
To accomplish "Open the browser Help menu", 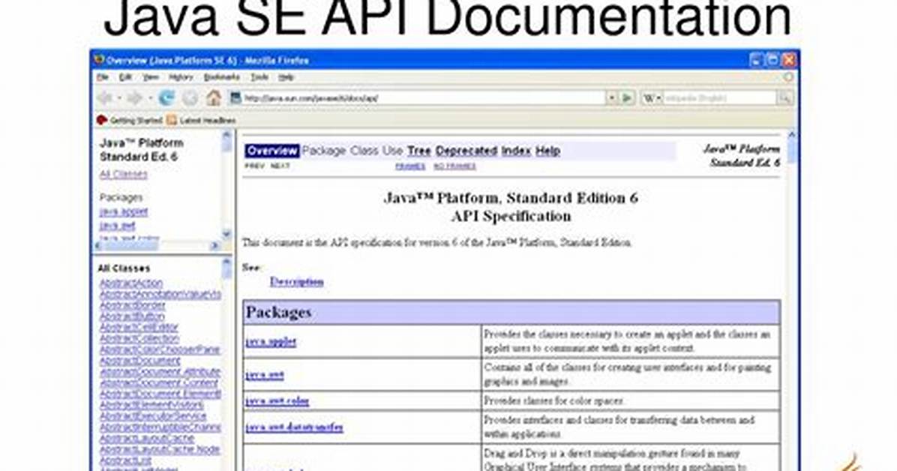I will [286, 76].
